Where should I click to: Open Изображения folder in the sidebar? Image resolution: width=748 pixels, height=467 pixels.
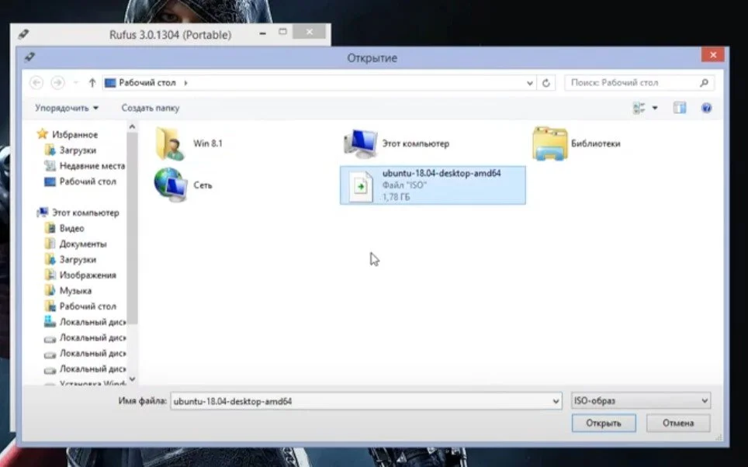(x=88, y=275)
